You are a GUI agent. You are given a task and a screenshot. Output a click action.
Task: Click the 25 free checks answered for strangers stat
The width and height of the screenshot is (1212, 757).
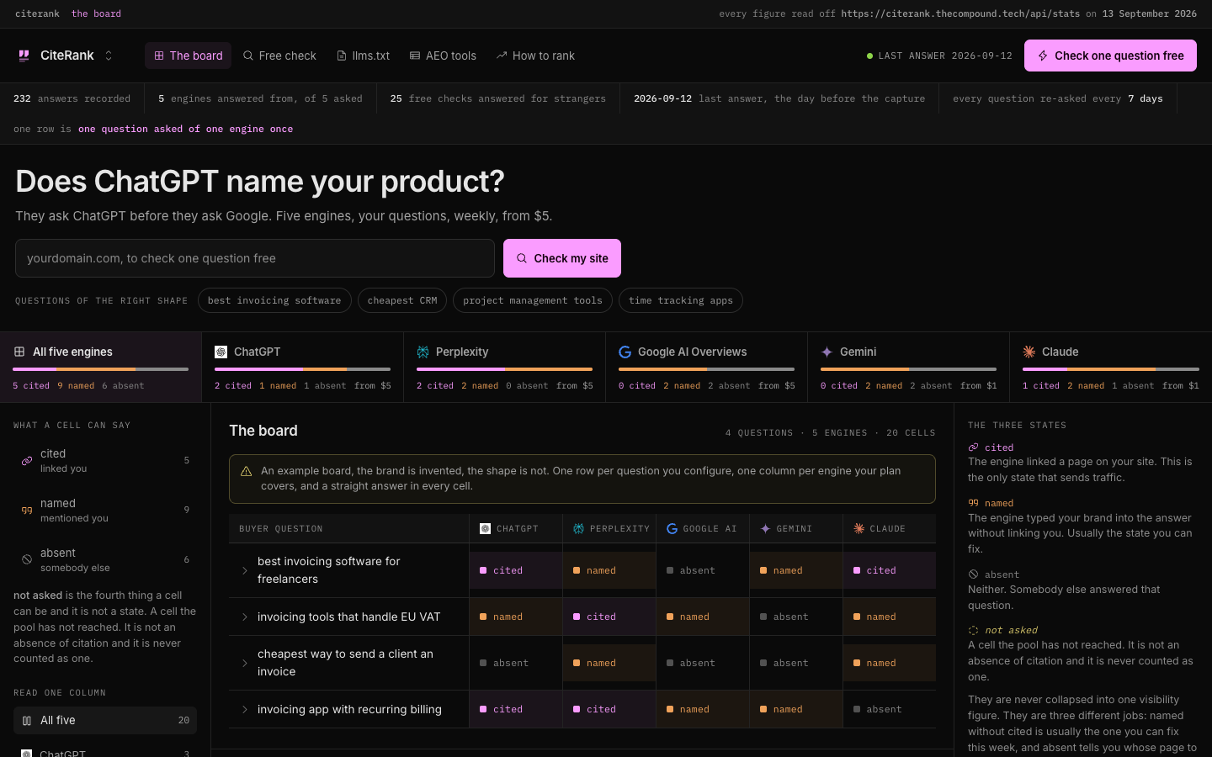(498, 98)
